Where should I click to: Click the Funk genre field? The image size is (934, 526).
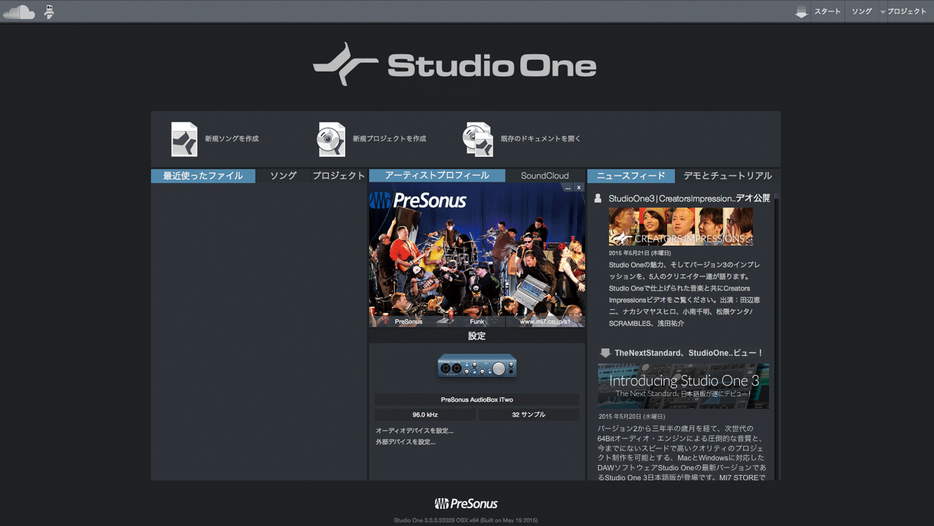click(477, 321)
